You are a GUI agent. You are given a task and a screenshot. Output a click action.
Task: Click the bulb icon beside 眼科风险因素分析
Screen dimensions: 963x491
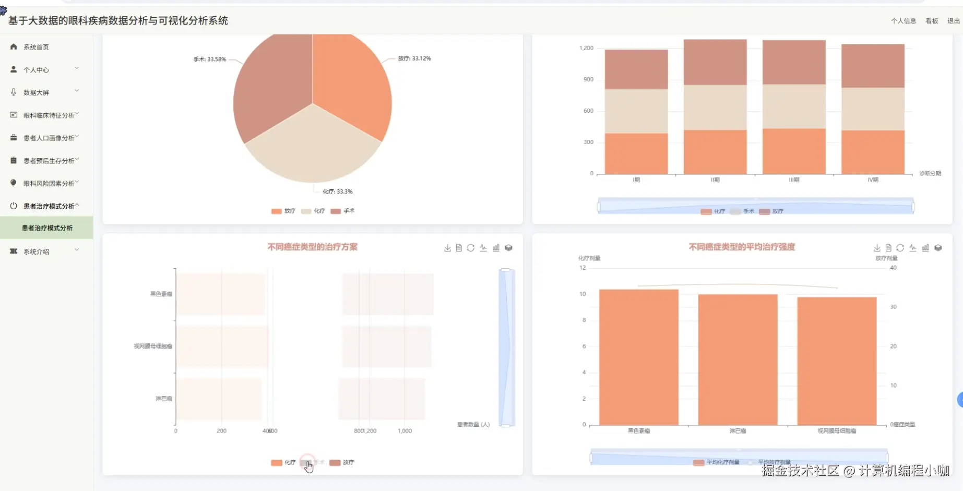pyautogui.click(x=14, y=183)
